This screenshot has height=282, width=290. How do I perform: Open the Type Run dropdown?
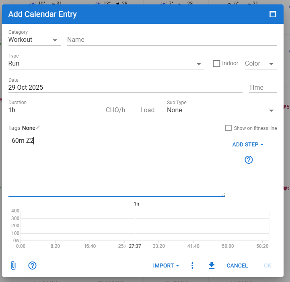[198, 64]
